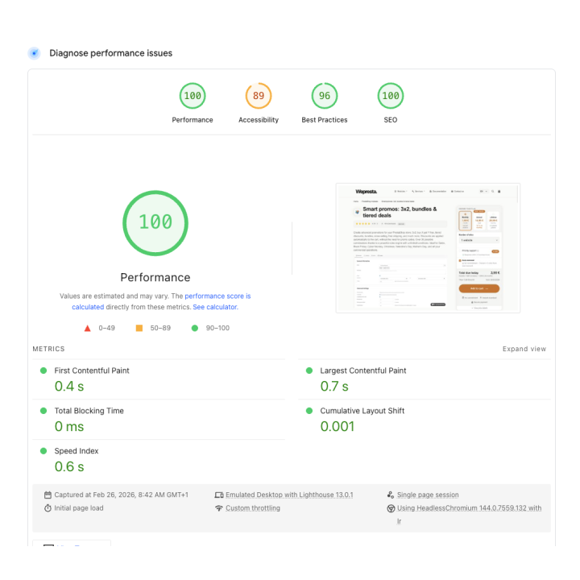580x580 pixels.
Task: Select the 0.001 layout shift value
Action: click(x=338, y=426)
